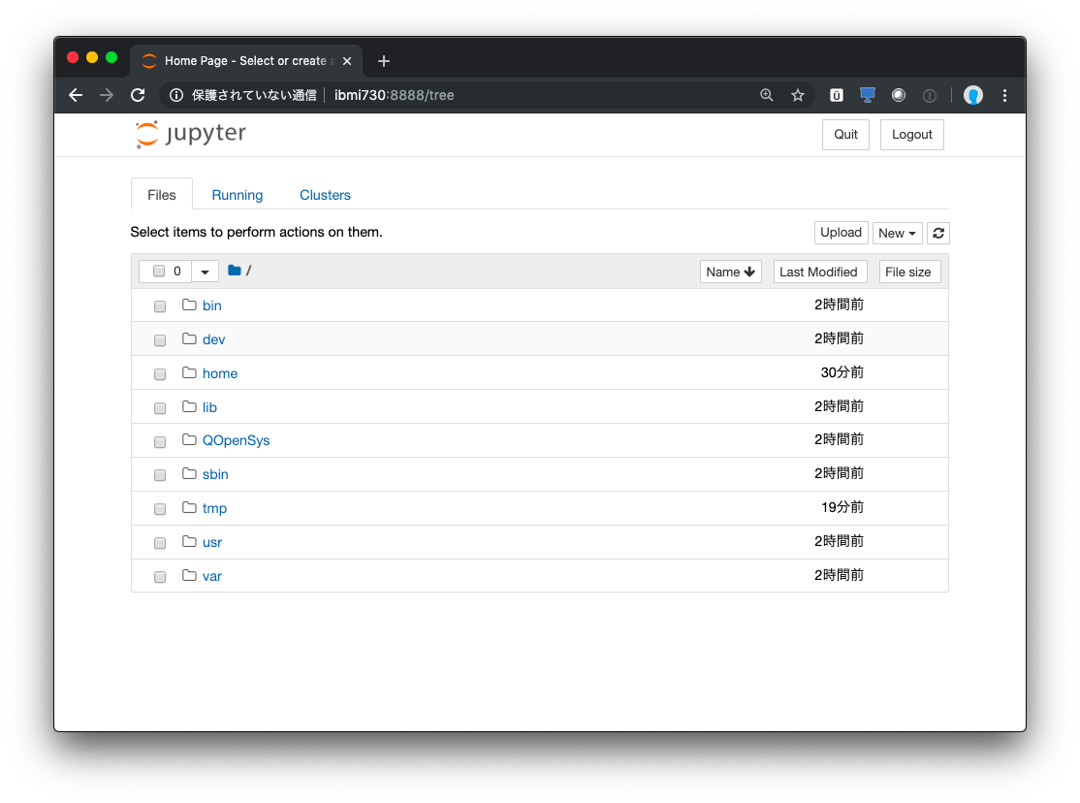Screen dimensions: 1080x803
Task: Sort by Last Modified
Action: pos(818,272)
